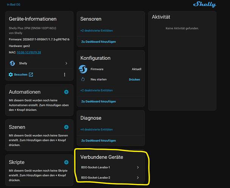
Task: Show +2 deaktivierte Entitäten in Sensoren
Action: [97, 30]
